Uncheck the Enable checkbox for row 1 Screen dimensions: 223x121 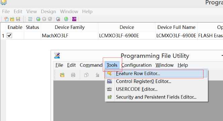(x=9, y=35)
